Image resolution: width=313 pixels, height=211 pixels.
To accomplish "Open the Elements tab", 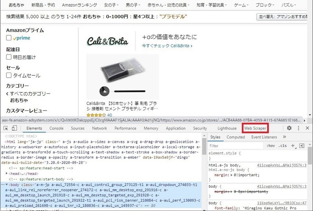I will [34, 128].
